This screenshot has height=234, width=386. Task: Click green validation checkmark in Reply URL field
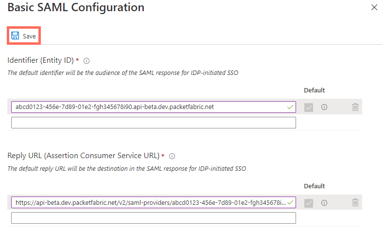click(290, 202)
